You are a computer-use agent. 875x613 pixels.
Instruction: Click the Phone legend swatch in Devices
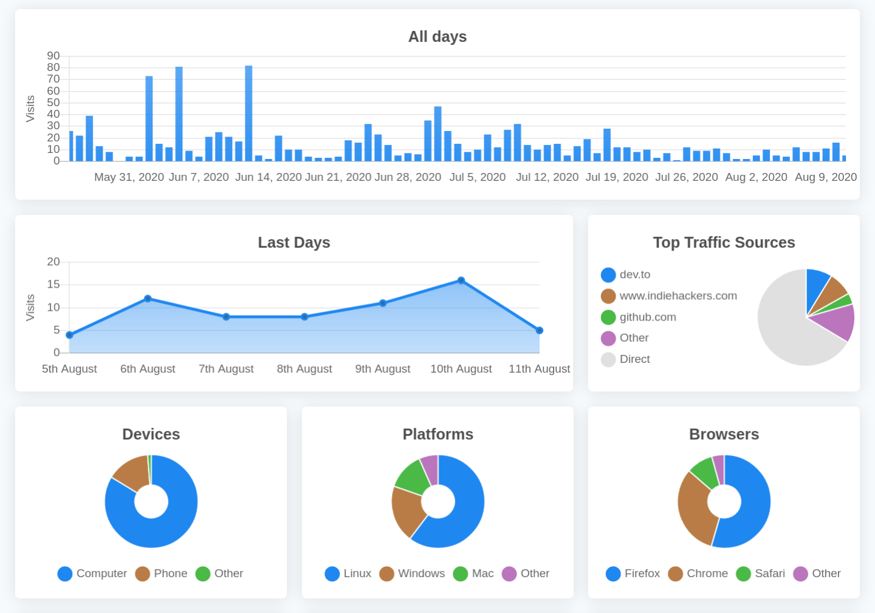click(143, 574)
